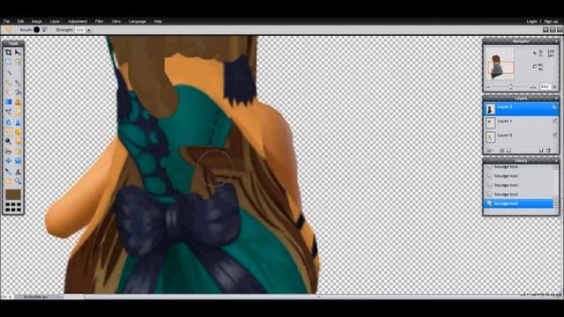Select the Dodge tool
Image resolution: width=564 pixels, height=317 pixels.
(x=8, y=141)
